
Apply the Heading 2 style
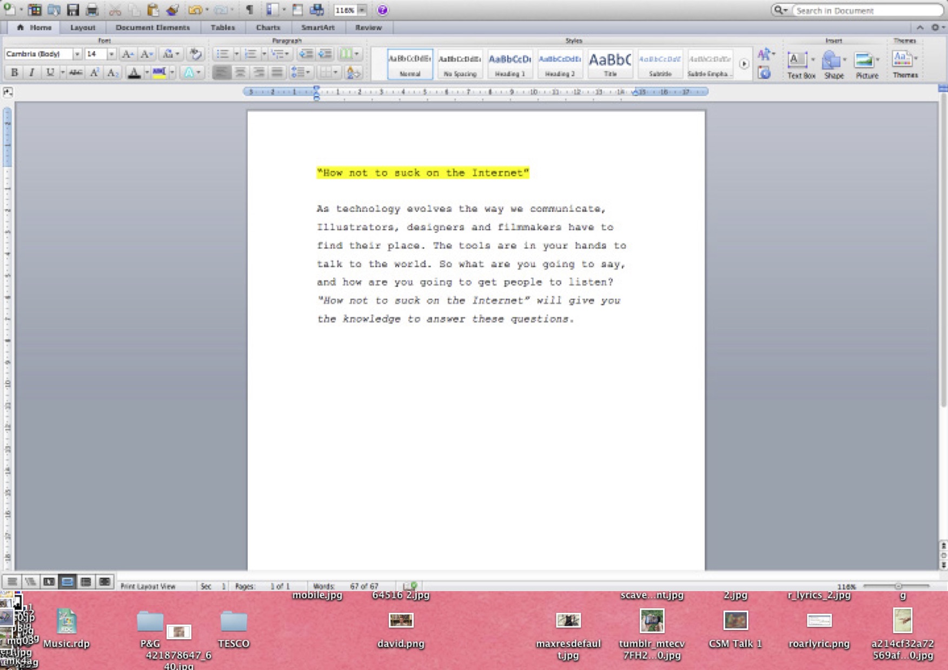pyautogui.click(x=560, y=64)
